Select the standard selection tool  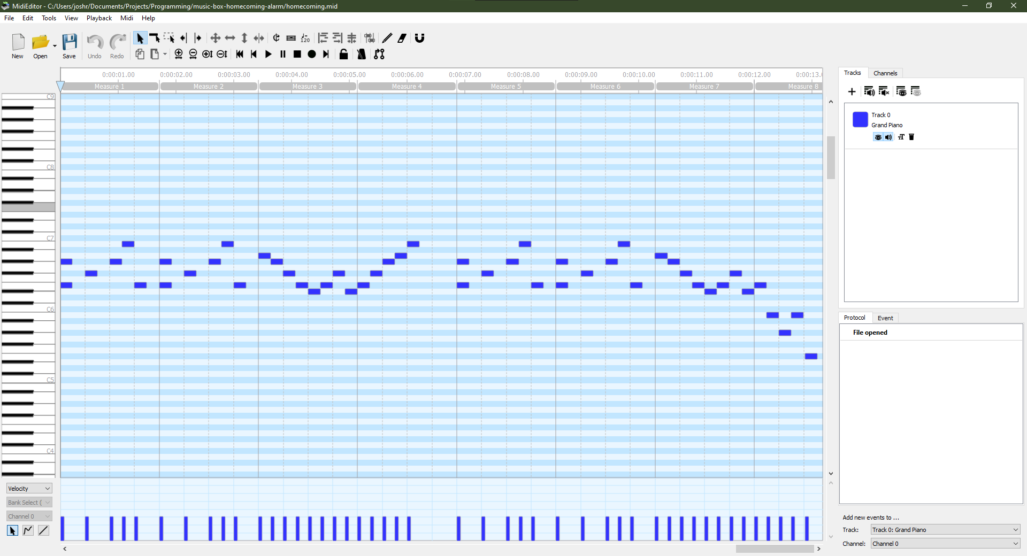(x=140, y=38)
